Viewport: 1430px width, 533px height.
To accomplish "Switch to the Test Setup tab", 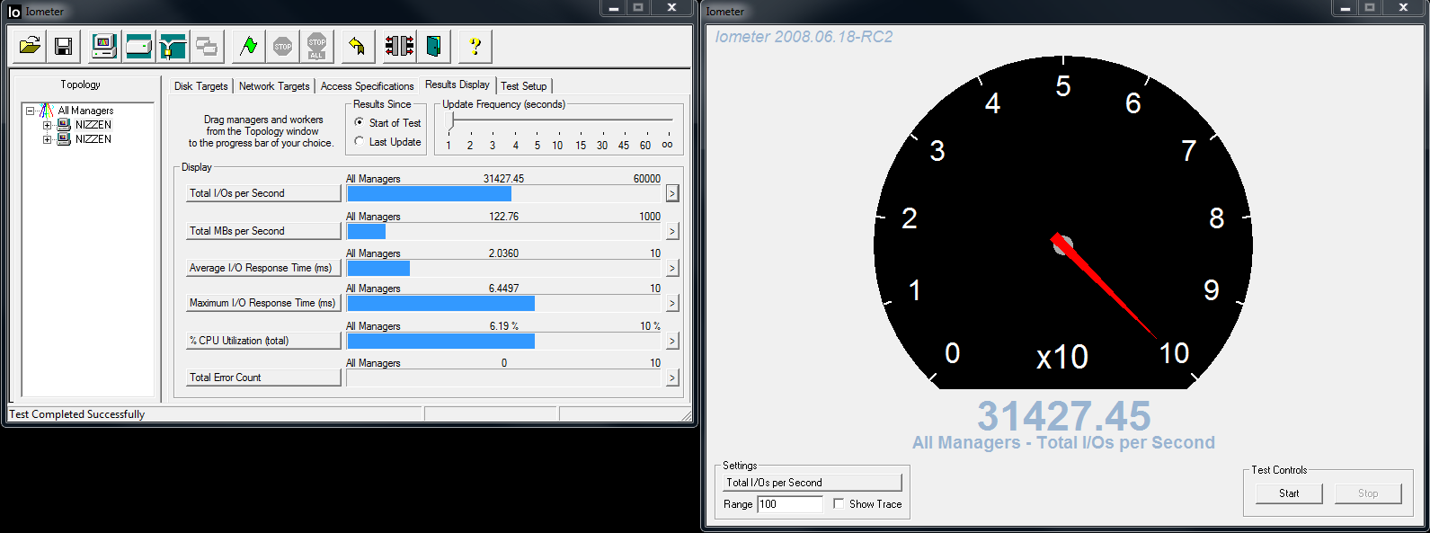I will pyautogui.click(x=524, y=86).
